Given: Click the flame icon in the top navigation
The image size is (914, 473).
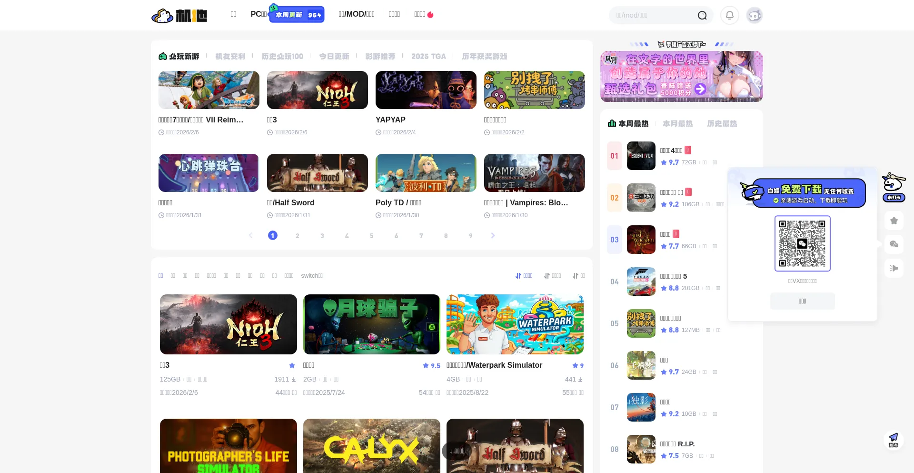Looking at the screenshot, I should 430,15.
